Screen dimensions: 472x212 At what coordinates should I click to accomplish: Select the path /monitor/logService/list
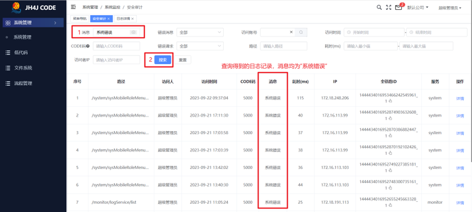114,202
